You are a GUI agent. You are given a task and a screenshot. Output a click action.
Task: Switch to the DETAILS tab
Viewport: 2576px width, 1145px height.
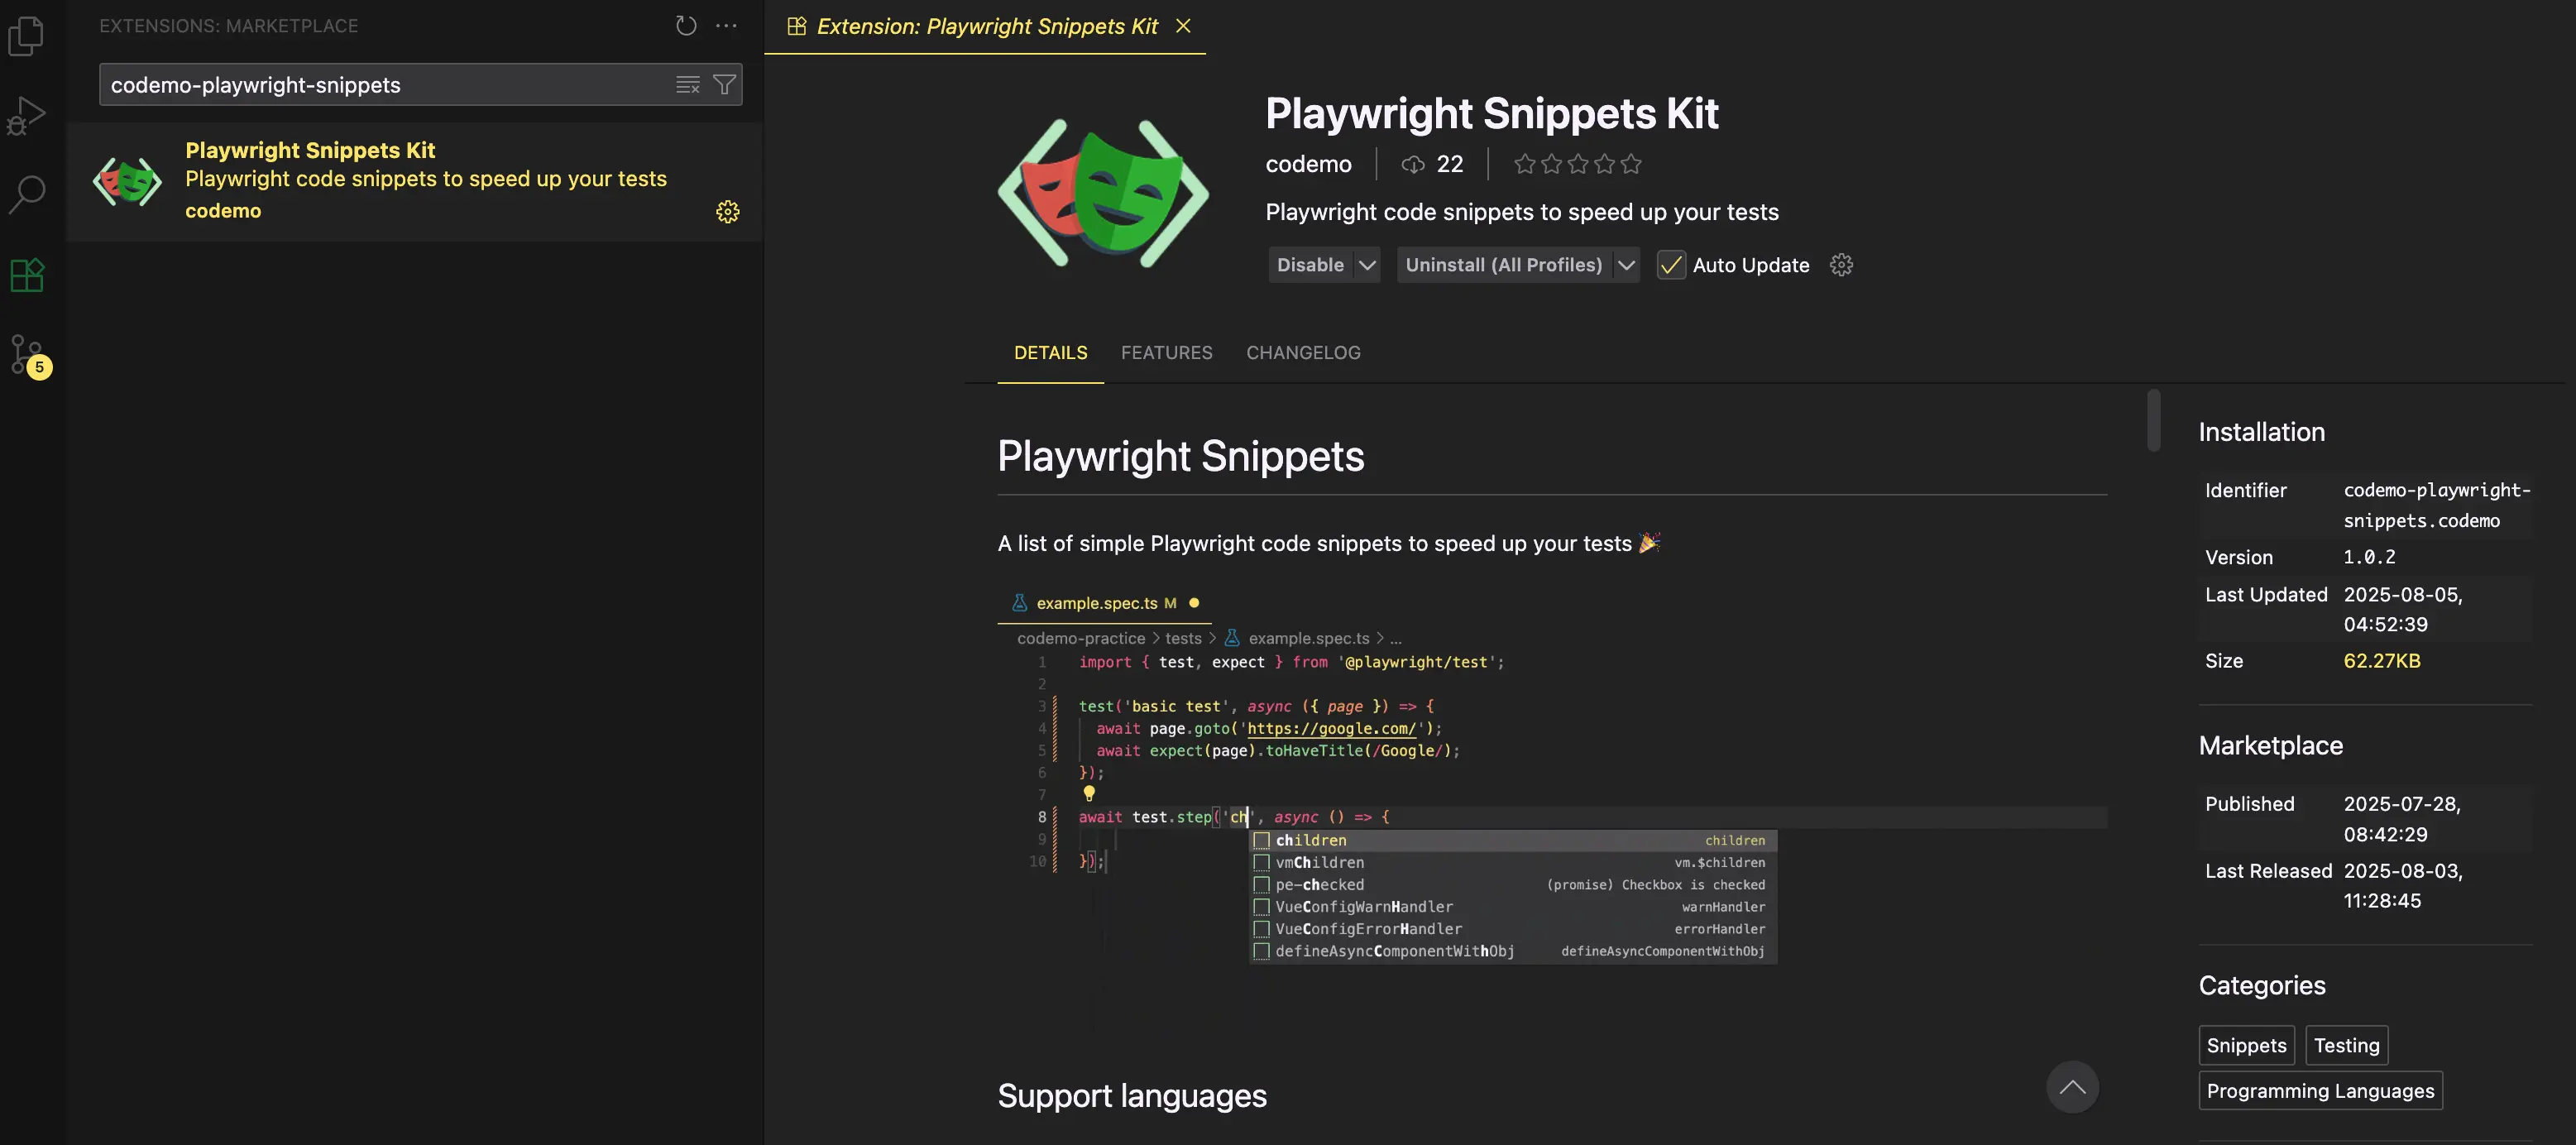(1050, 353)
